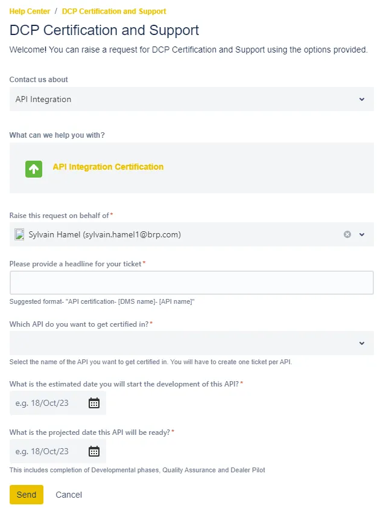Screen dimensions: 389x517
Task: Open calendar picker for development start date
Action: pos(94,403)
